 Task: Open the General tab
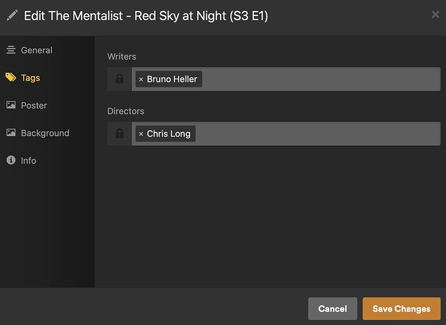click(36, 50)
